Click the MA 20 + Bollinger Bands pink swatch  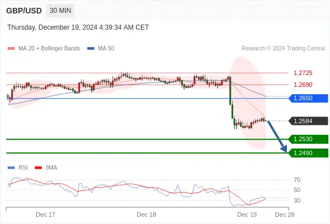11,49
